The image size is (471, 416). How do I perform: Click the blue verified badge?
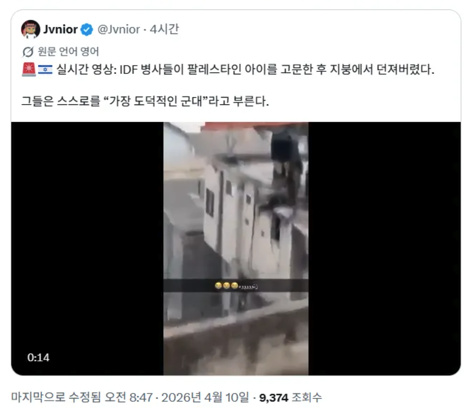(x=87, y=29)
